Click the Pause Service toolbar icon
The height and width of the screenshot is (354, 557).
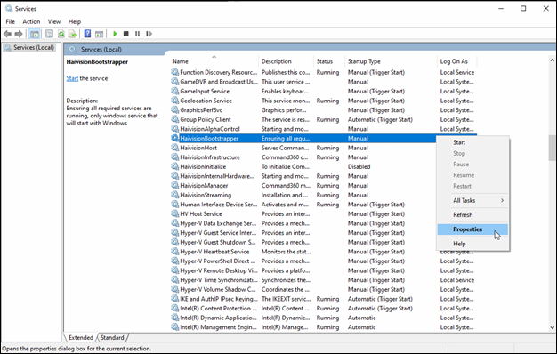(138, 34)
